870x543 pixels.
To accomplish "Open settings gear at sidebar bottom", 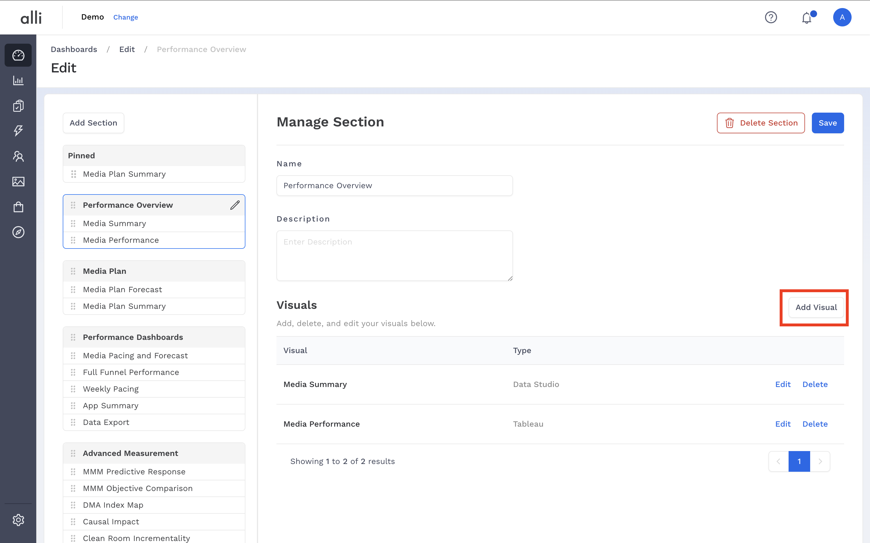I will (18, 520).
